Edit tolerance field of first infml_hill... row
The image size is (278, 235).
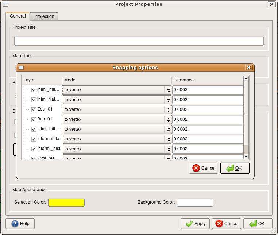[208, 90]
